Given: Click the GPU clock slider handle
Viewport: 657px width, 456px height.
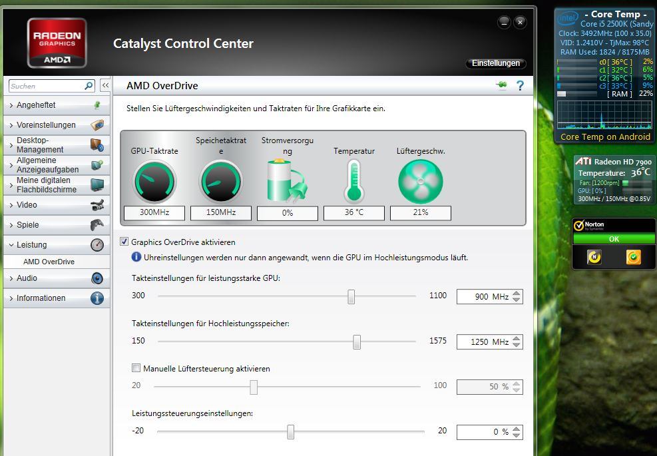Looking at the screenshot, I should click(x=351, y=297).
